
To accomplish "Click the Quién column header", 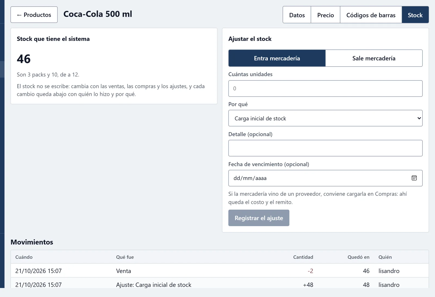I will [385, 257].
